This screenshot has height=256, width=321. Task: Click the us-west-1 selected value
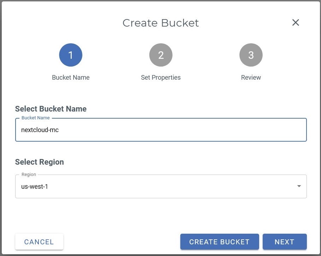point(35,186)
